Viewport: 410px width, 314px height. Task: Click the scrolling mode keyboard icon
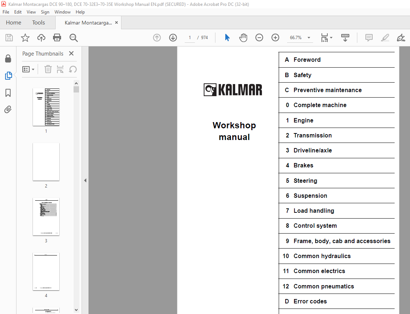pyautogui.click(x=345, y=38)
